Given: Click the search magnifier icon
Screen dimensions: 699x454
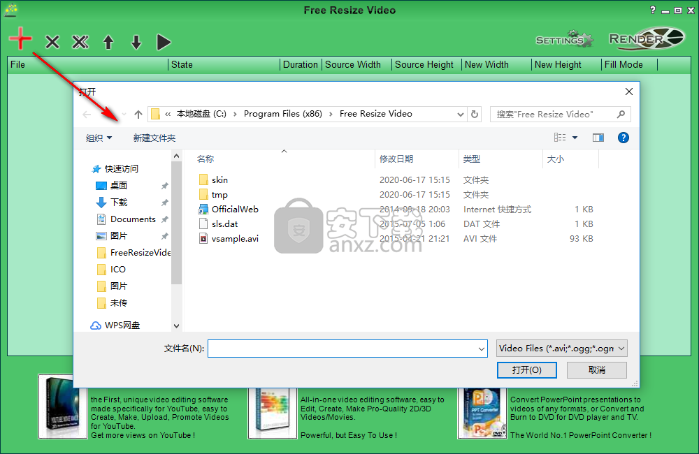Looking at the screenshot, I should pos(621,114).
